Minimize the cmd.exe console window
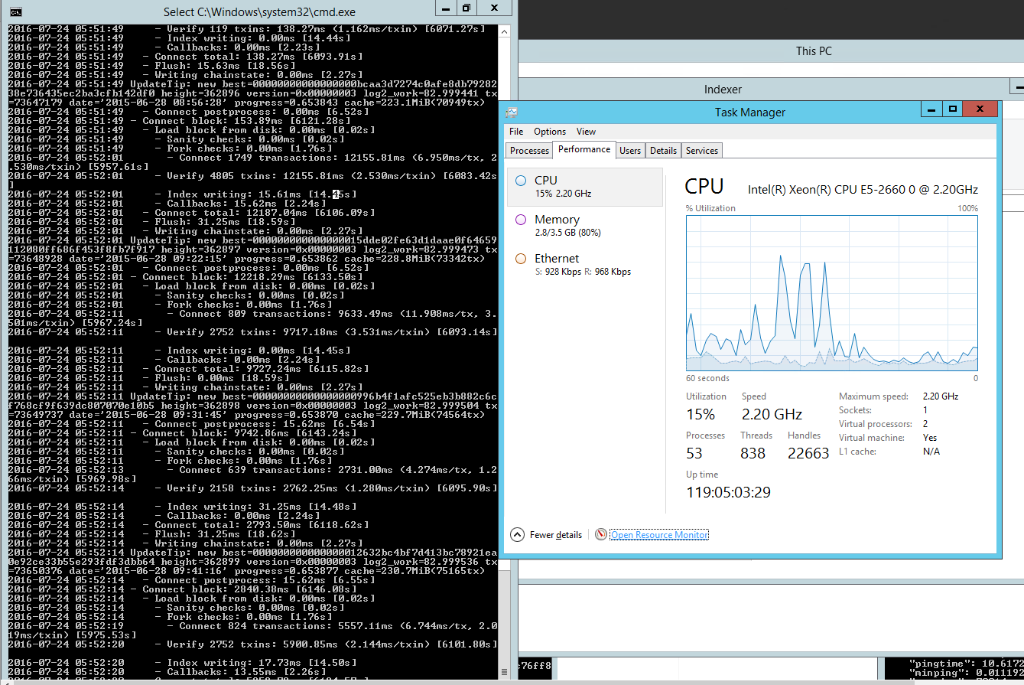1024x685 pixels. [x=444, y=8]
